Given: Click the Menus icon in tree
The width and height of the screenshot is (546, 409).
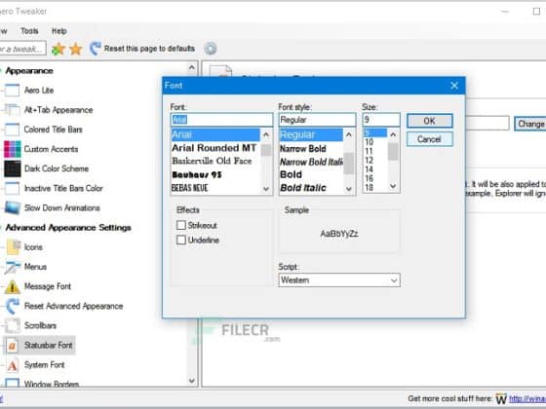Looking at the screenshot, I should click(13, 267).
